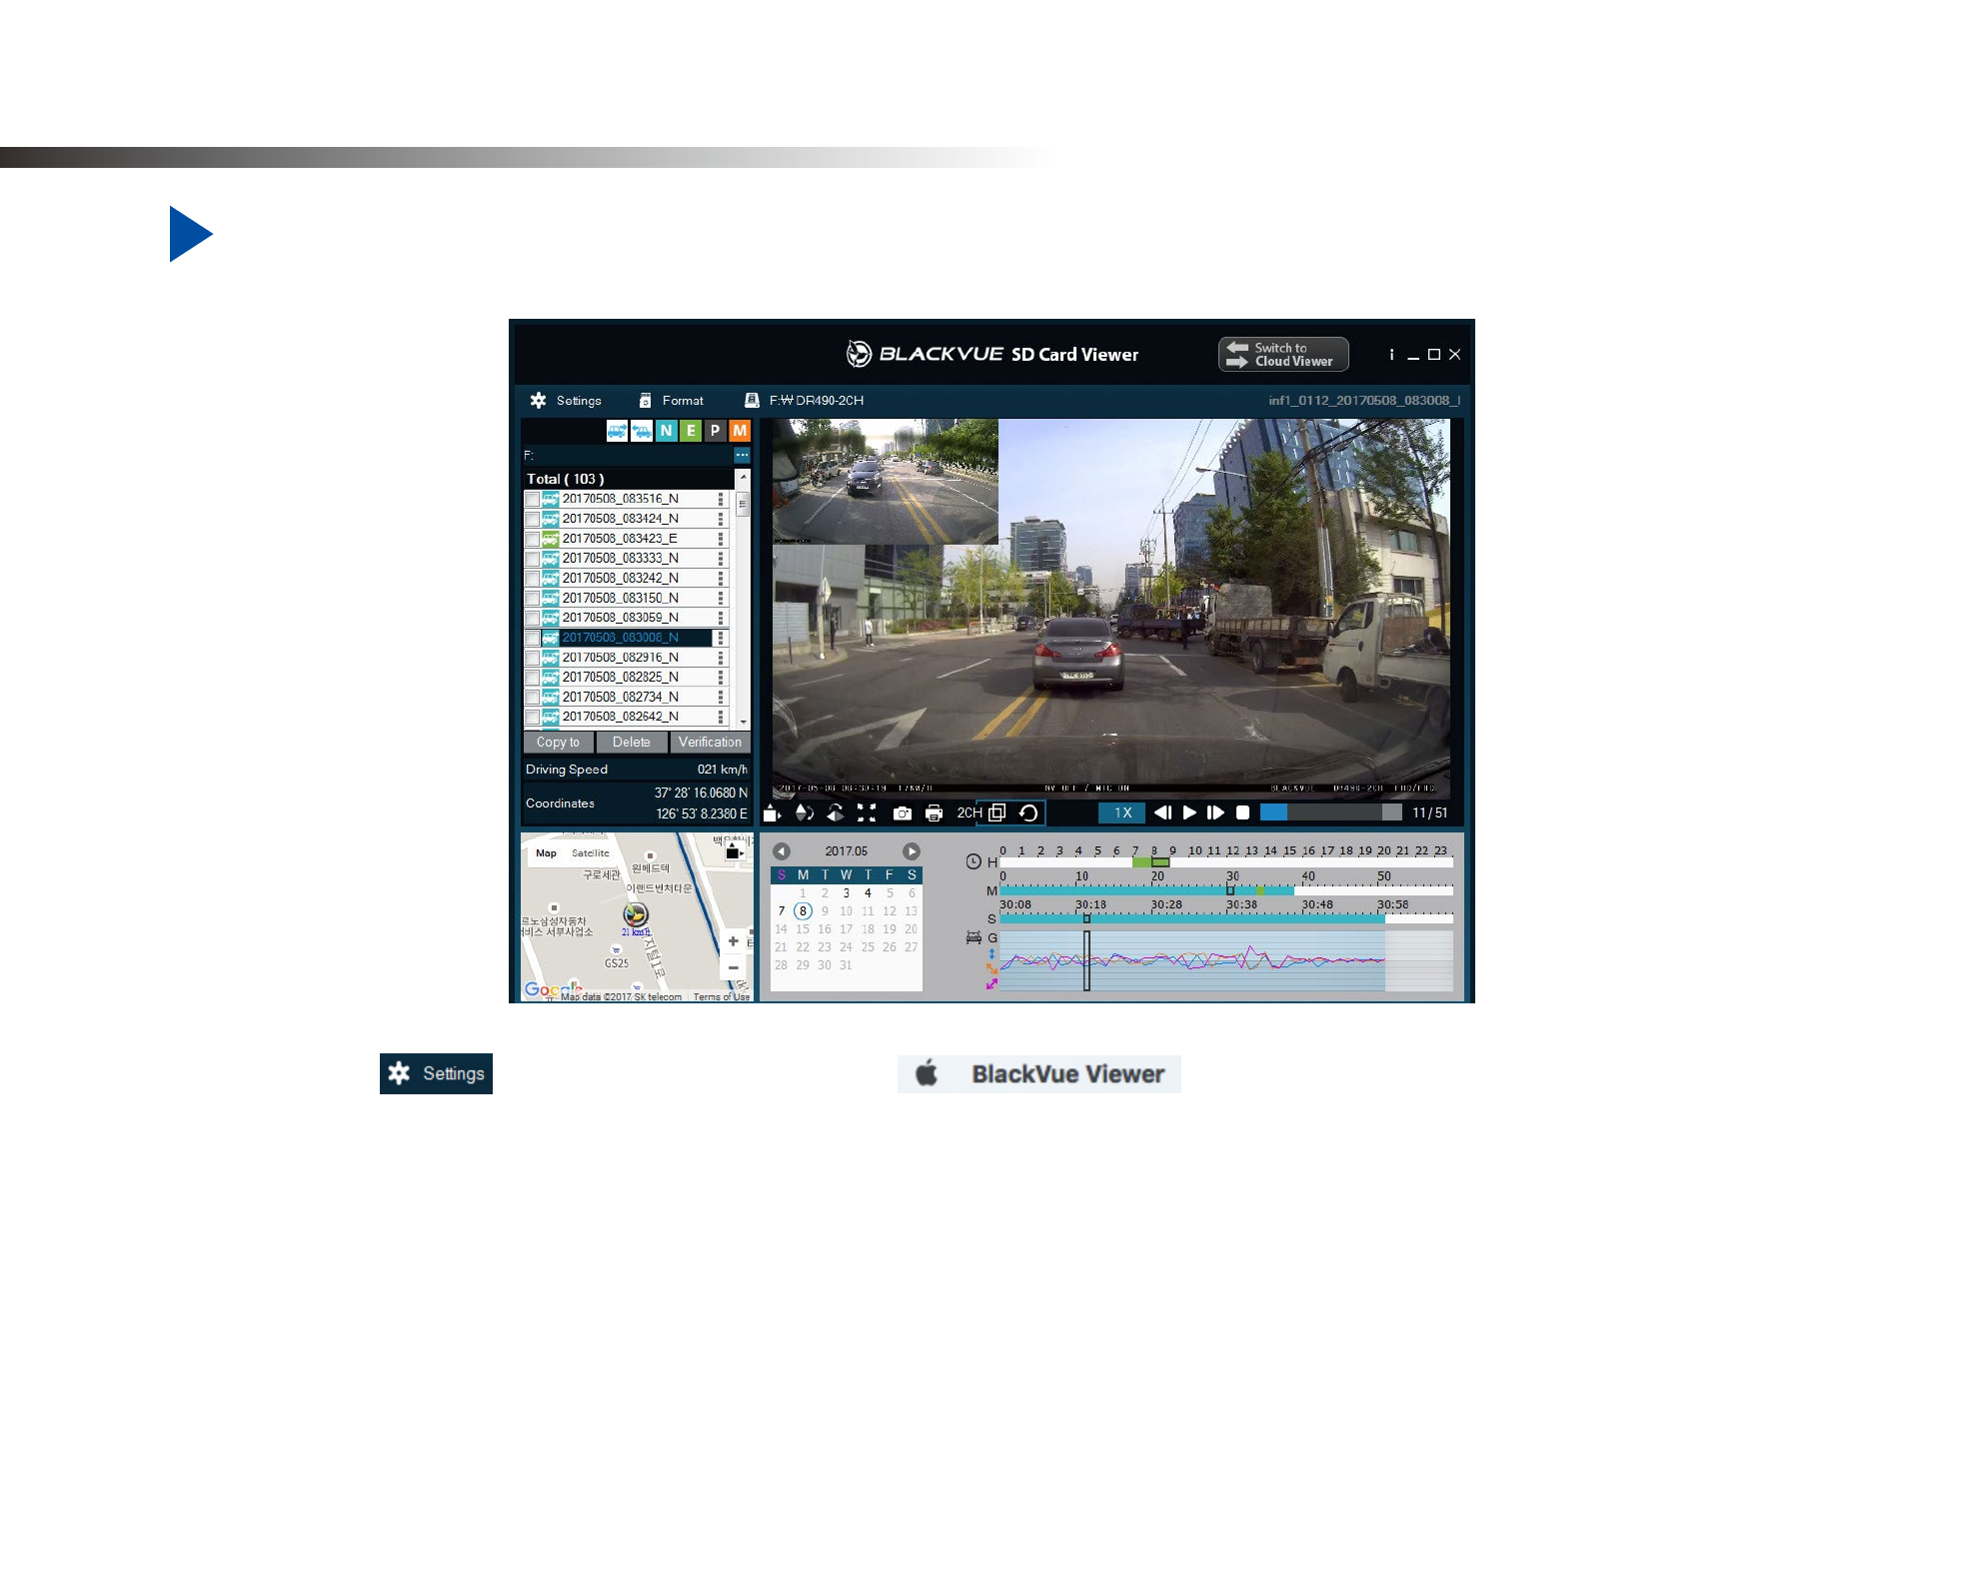Filter list by front camera recordings
The height and width of the screenshot is (1586, 1983).
click(617, 431)
